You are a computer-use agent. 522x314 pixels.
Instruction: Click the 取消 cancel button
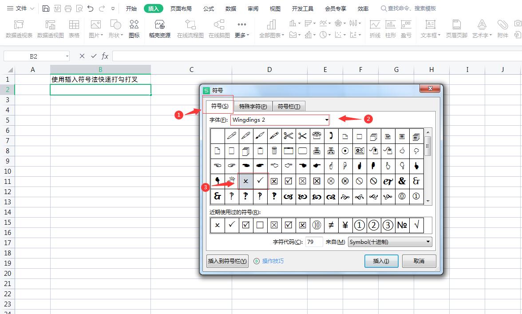tap(419, 261)
